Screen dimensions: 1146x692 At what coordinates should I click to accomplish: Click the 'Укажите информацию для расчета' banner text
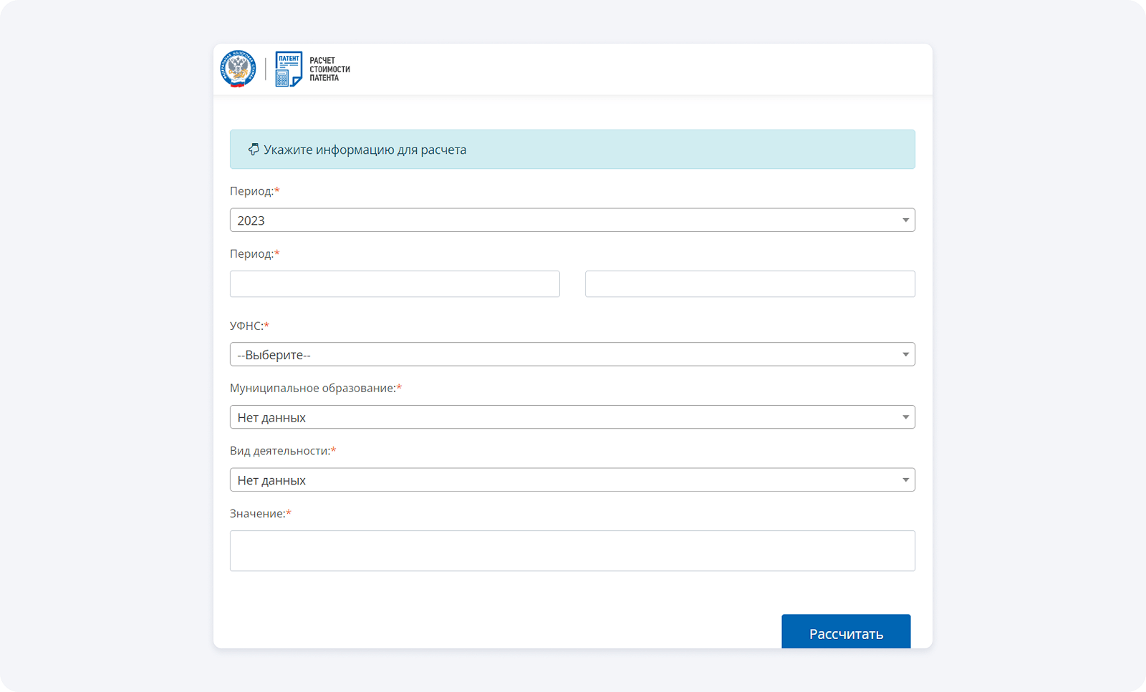[365, 150]
